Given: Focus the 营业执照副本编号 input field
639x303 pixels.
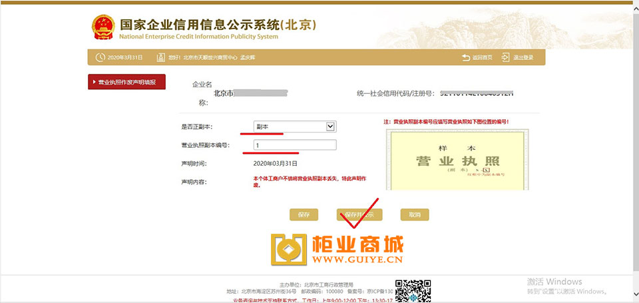Looking at the screenshot, I should click(295, 145).
